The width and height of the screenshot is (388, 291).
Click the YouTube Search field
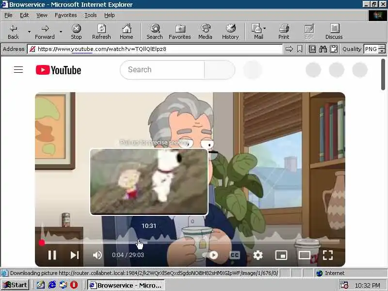(162, 70)
